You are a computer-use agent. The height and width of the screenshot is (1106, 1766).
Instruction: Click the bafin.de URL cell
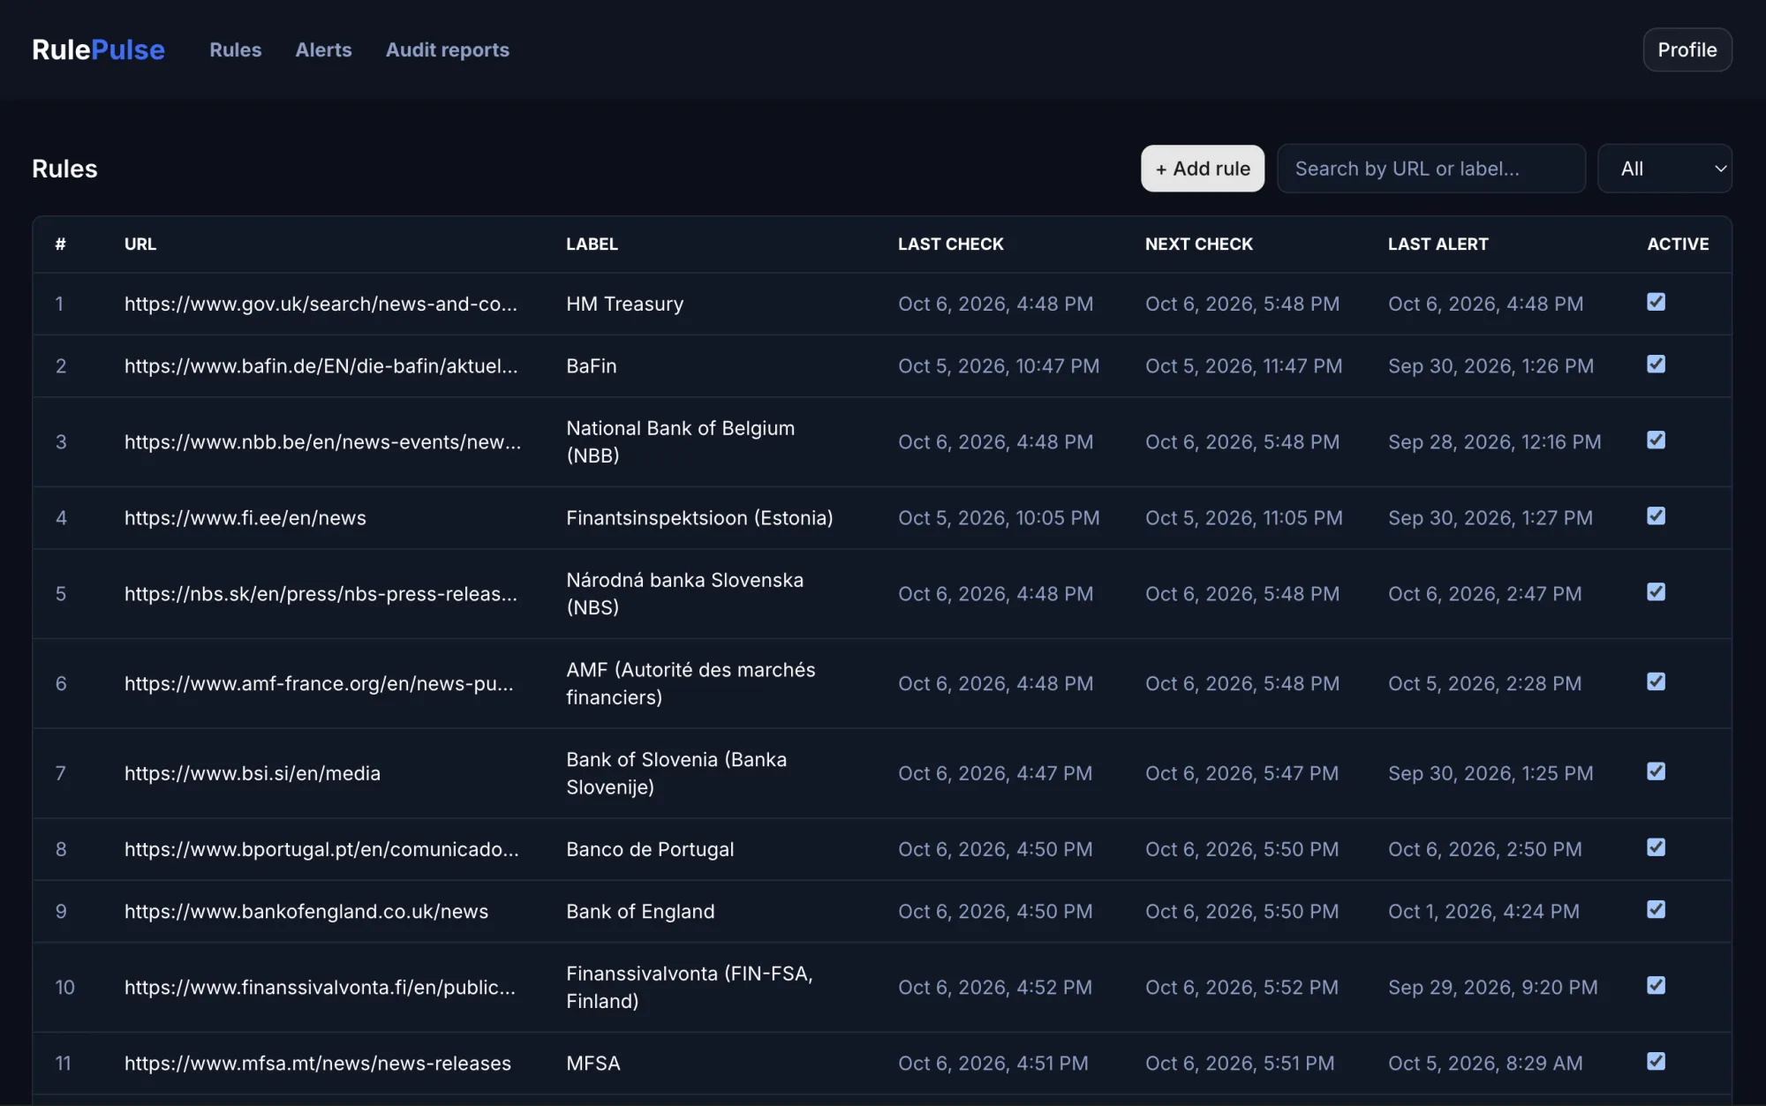point(321,365)
